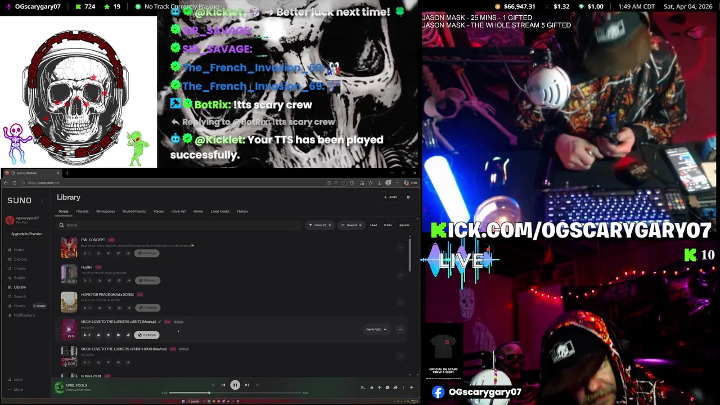720x405 pixels.
Task: Comment on EVIL CONCEPT song
Action: pyautogui.click(x=118, y=253)
